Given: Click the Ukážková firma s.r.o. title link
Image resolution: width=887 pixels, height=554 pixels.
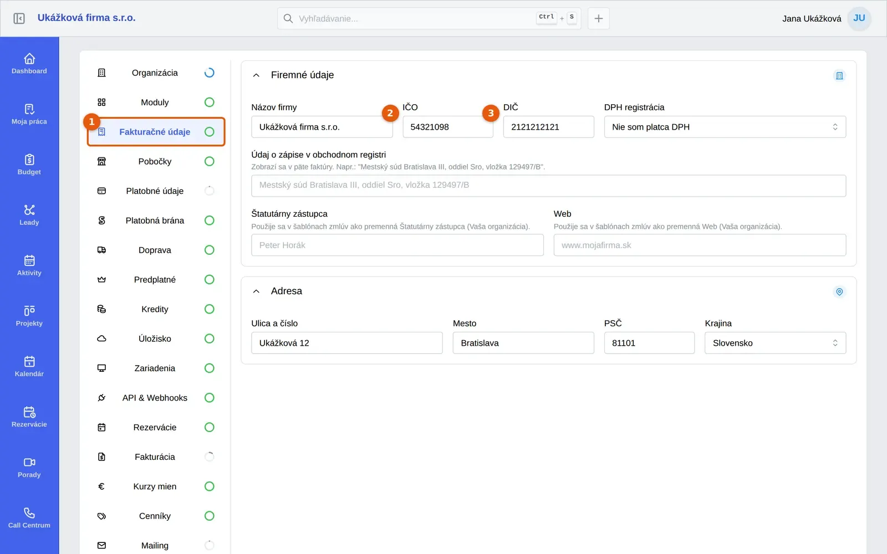Looking at the screenshot, I should point(86,18).
